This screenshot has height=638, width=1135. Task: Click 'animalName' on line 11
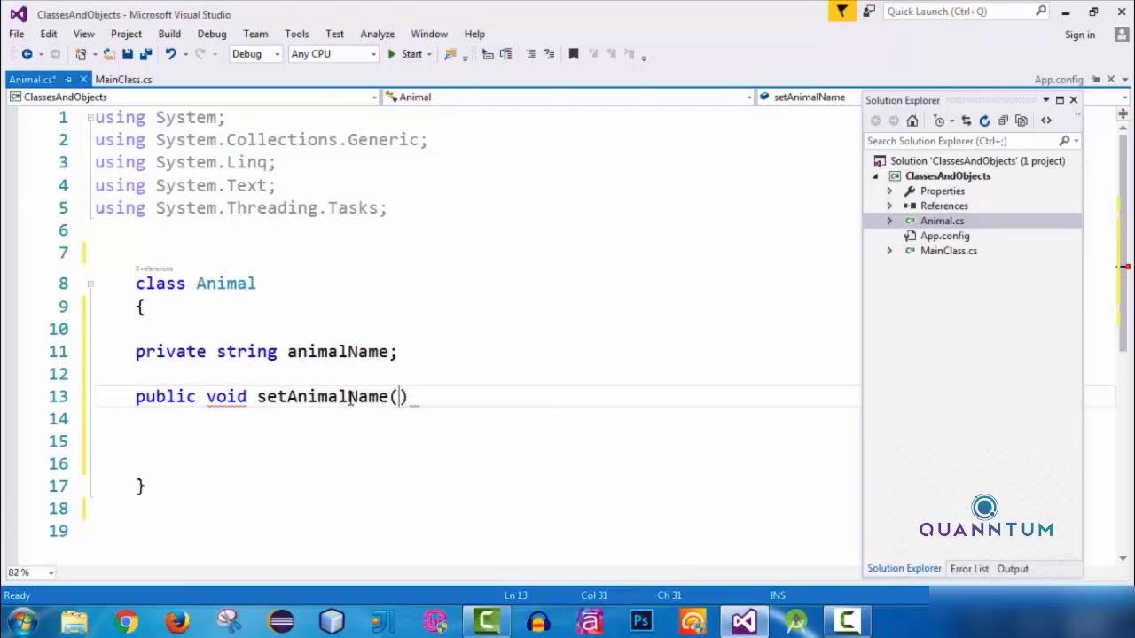click(338, 352)
